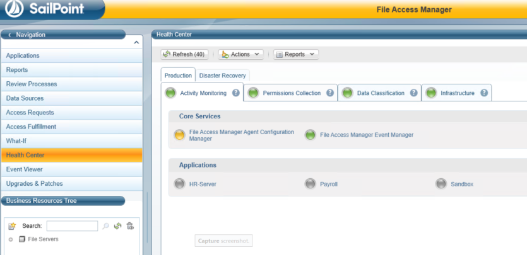Open File Access Manager Event Manager service
This screenshot has height=255, width=527.
[x=366, y=135]
